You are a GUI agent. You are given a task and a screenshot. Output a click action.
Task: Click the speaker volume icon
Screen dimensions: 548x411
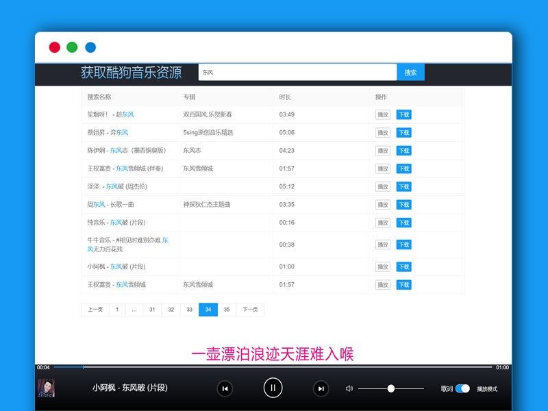(x=349, y=388)
